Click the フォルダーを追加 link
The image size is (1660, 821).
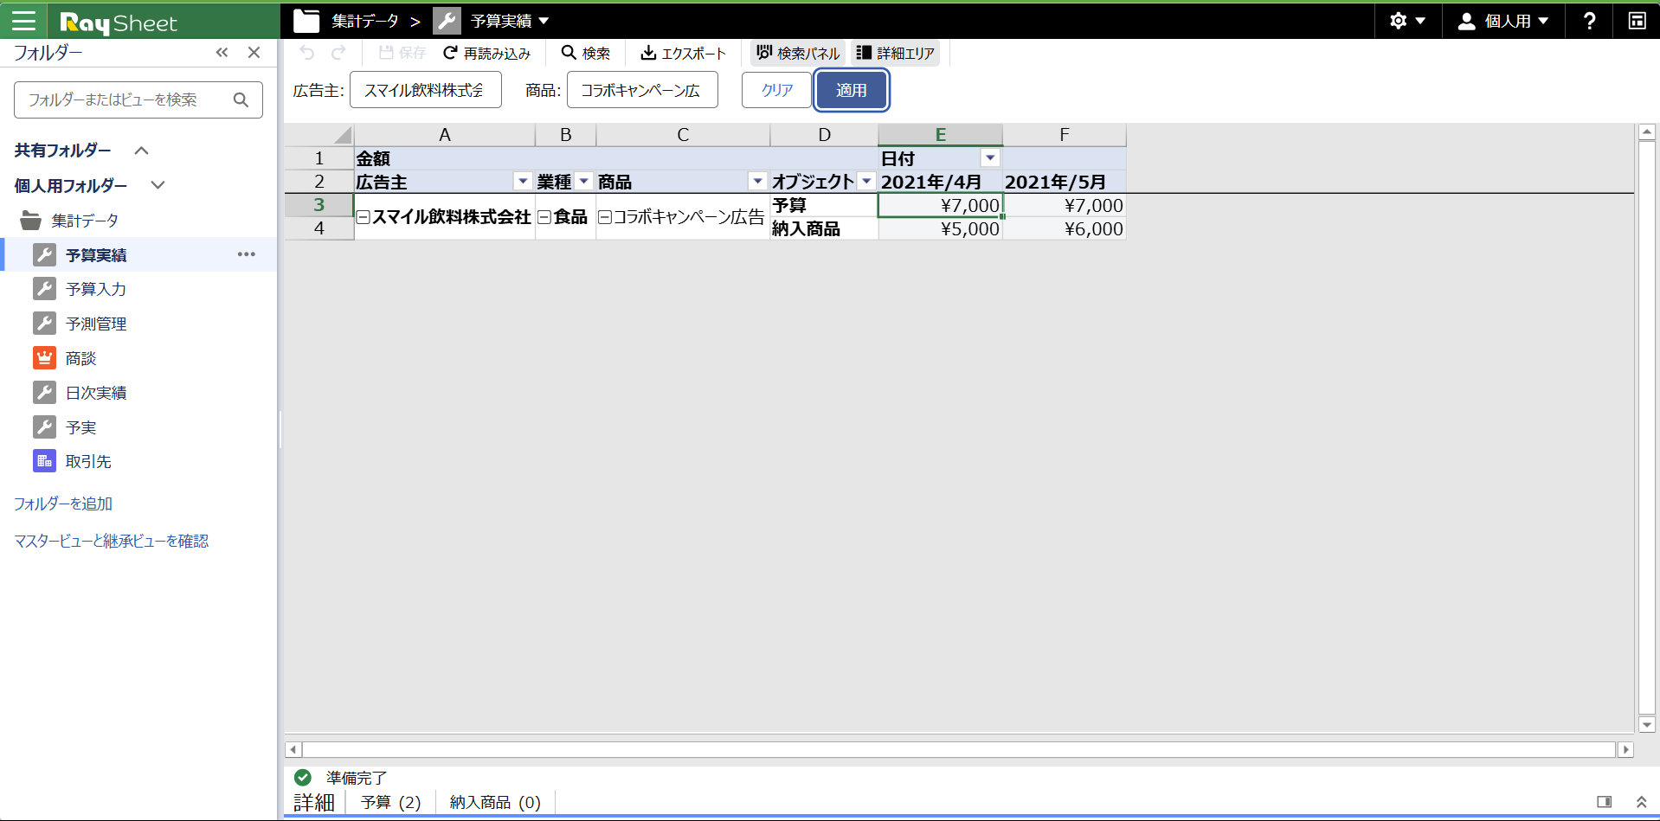point(63,504)
